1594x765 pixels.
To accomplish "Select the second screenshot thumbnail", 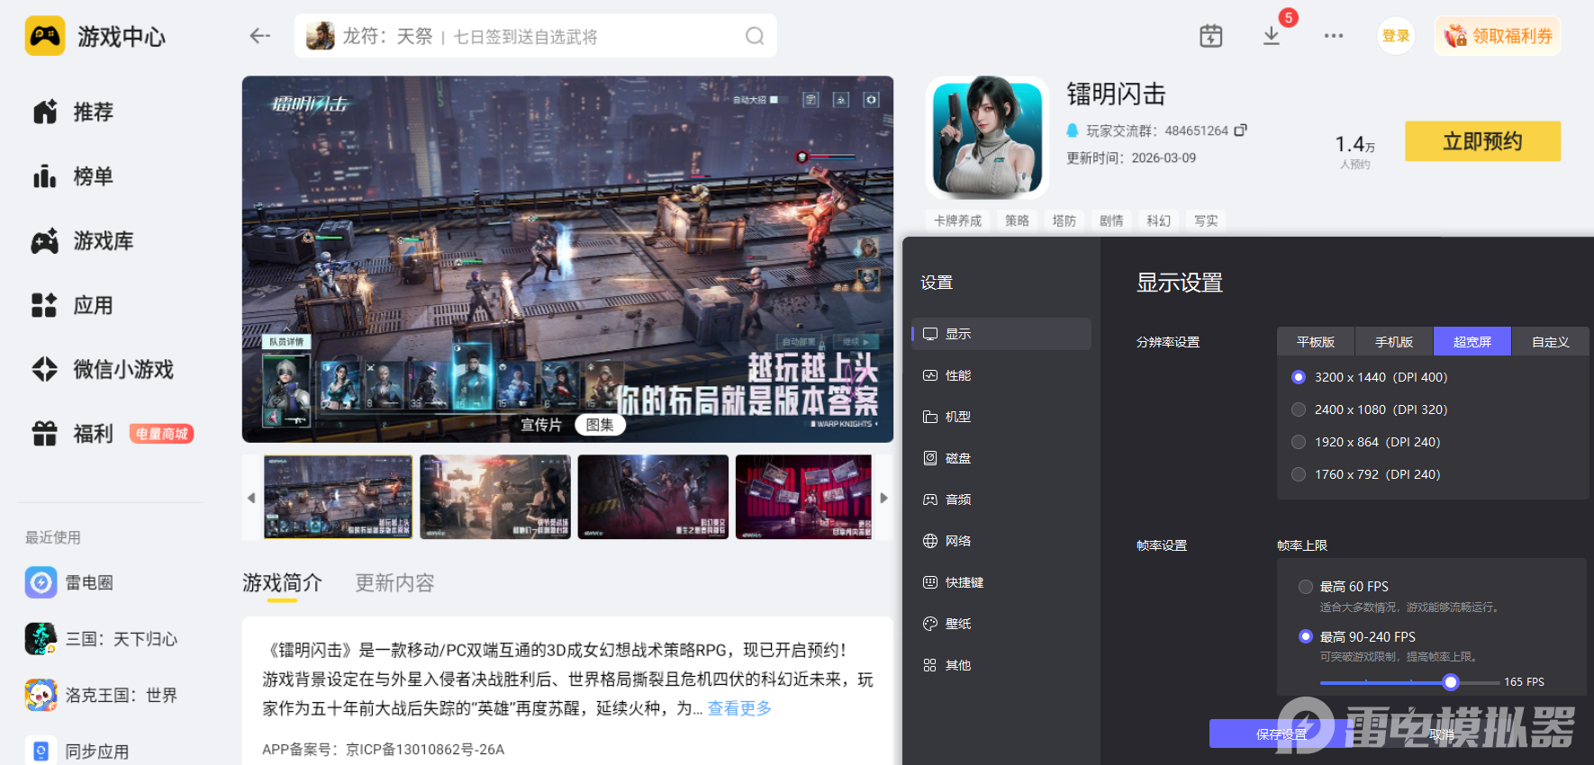I will (495, 497).
